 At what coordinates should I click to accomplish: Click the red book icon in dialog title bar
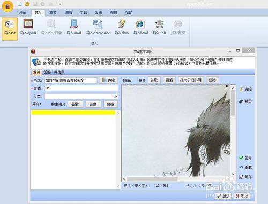(x=33, y=52)
